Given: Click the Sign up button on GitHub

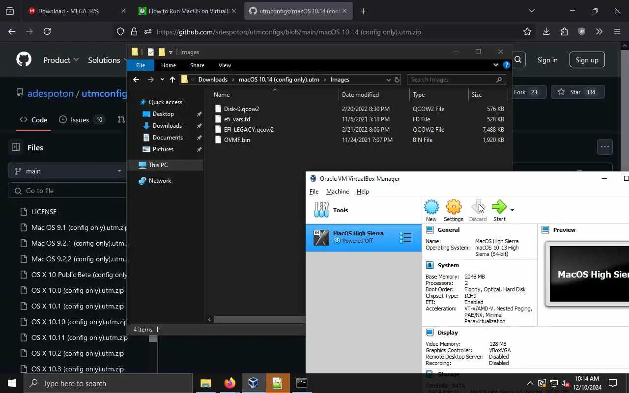Looking at the screenshot, I should click(587, 60).
